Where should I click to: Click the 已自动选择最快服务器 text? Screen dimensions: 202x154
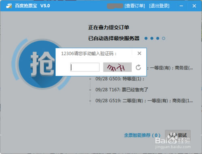[x=114, y=38]
